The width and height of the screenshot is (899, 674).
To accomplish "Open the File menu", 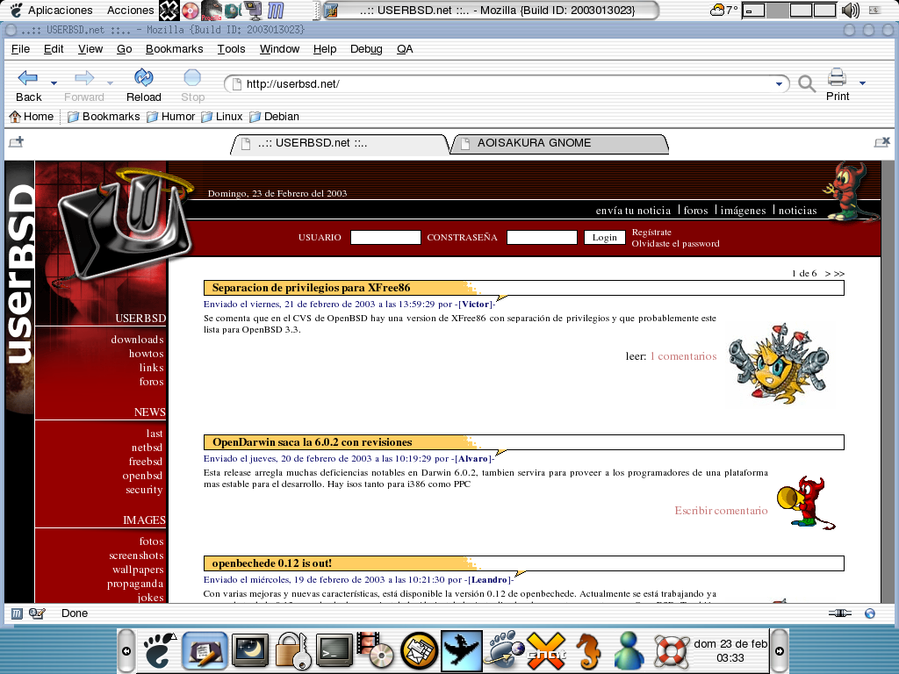I will tap(21, 49).
